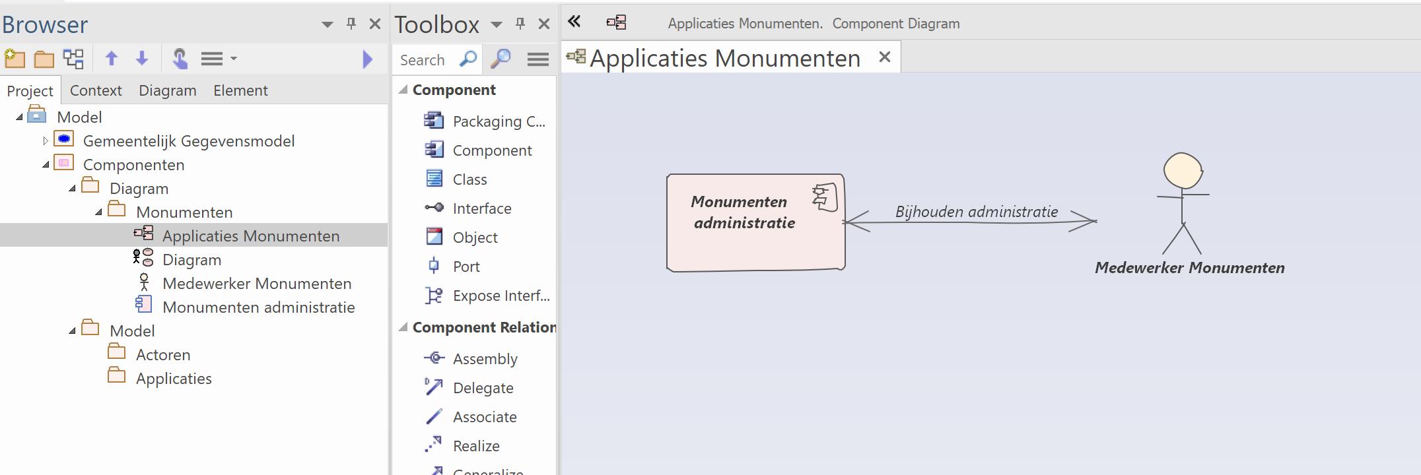Expand the Gemeentelijk Gegevensmodel tree node

45,141
